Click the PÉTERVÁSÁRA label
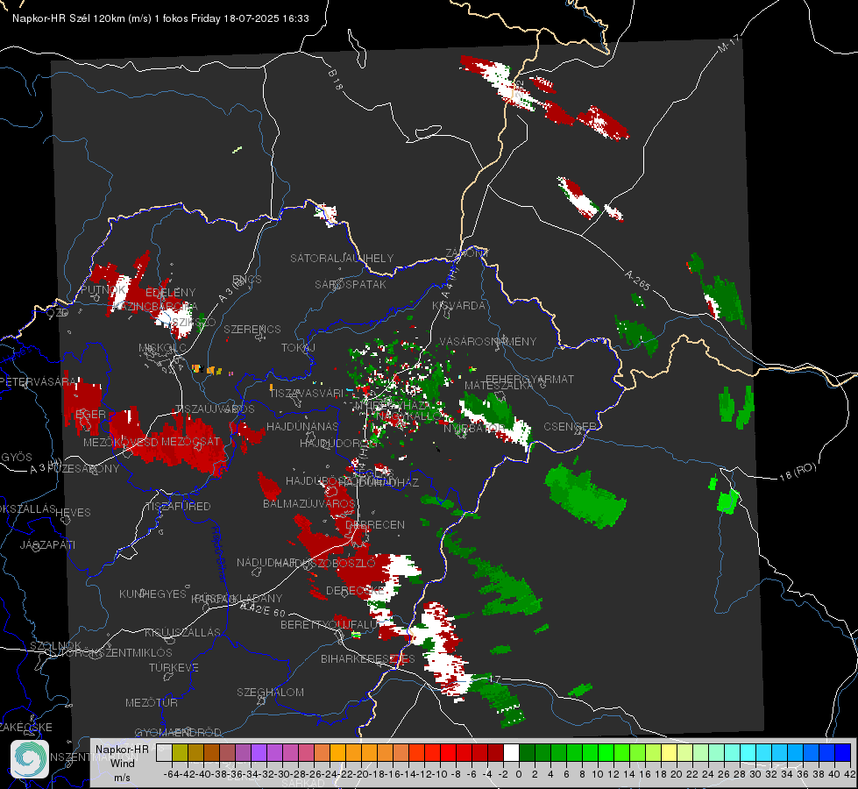Screen dimensions: 858x789 [x=37, y=381]
